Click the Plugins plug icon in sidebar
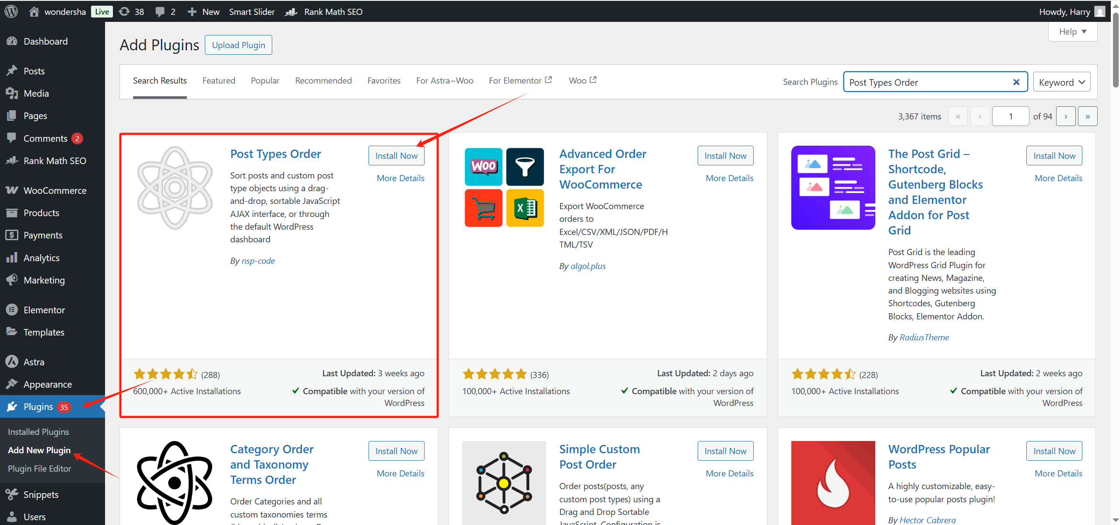 click(12, 406)
